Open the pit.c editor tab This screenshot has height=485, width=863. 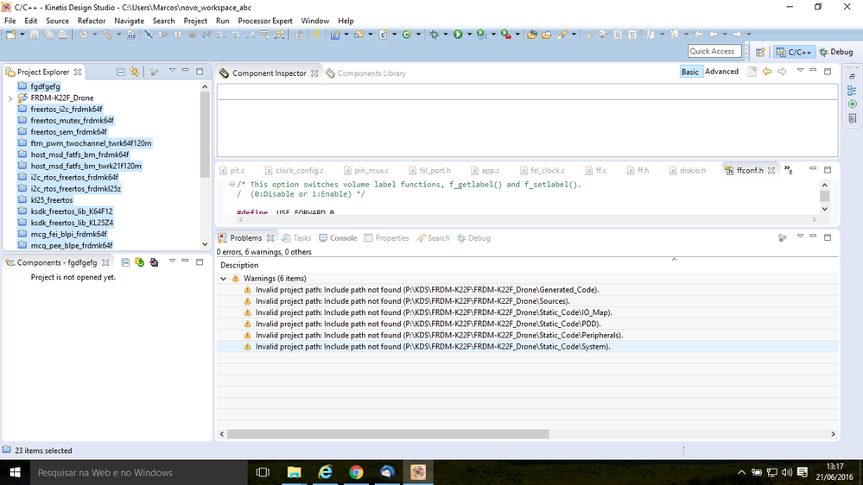(x=232, y=171)
